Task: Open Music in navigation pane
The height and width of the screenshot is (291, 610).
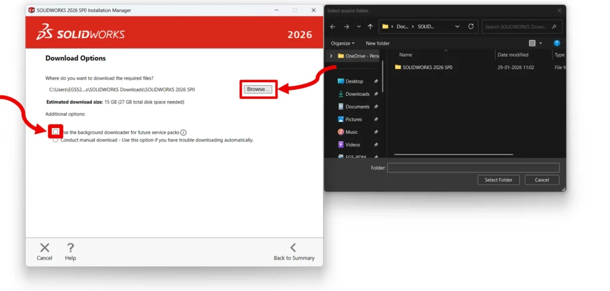Action: [x=348, y=132]
